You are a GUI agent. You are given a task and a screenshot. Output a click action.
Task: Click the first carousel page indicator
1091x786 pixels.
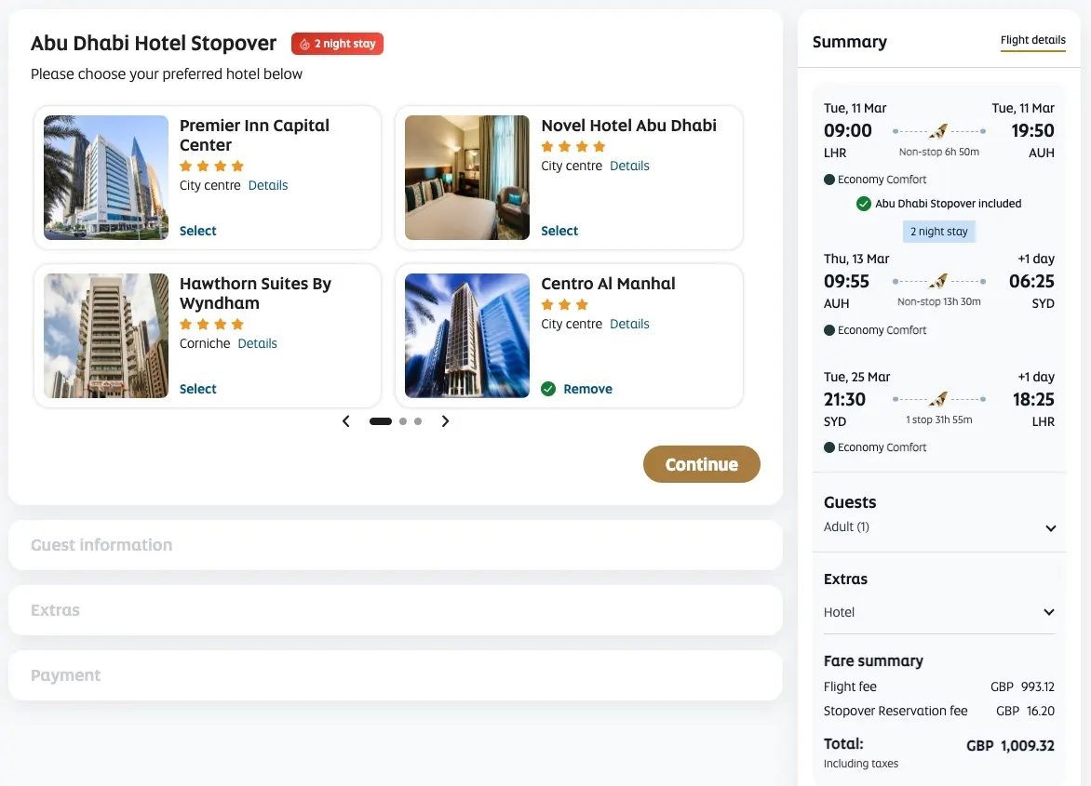[381, 421]
